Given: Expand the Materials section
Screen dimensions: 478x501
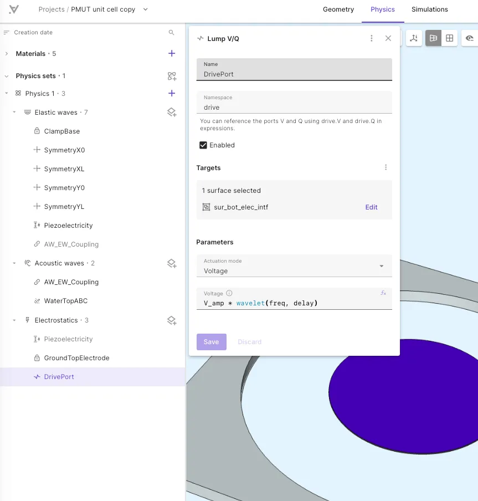Looking at the screenshot, I should [7, 54].
